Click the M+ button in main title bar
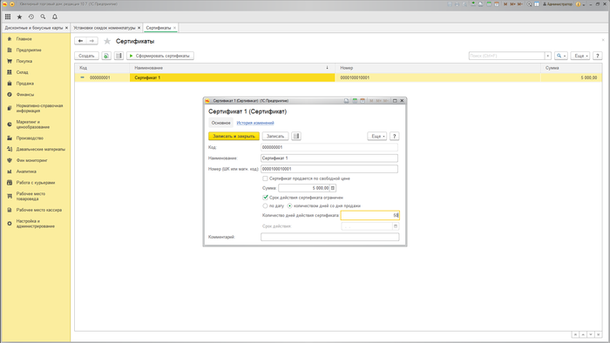The height and width of the screenshot is (343, 610). [x=512, y=3]
